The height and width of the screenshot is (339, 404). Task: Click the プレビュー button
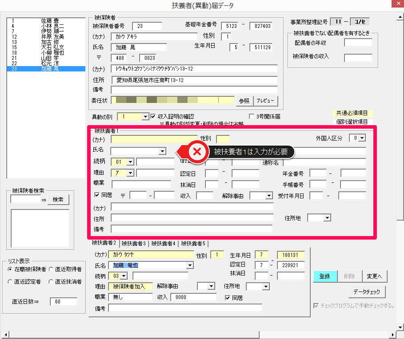coord(266,101)
